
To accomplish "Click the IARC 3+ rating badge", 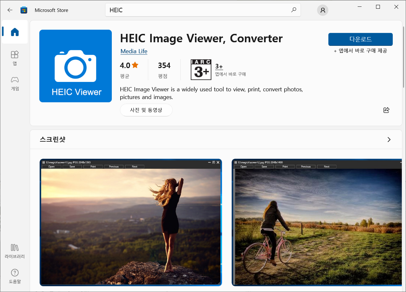I will click(201, 69).
